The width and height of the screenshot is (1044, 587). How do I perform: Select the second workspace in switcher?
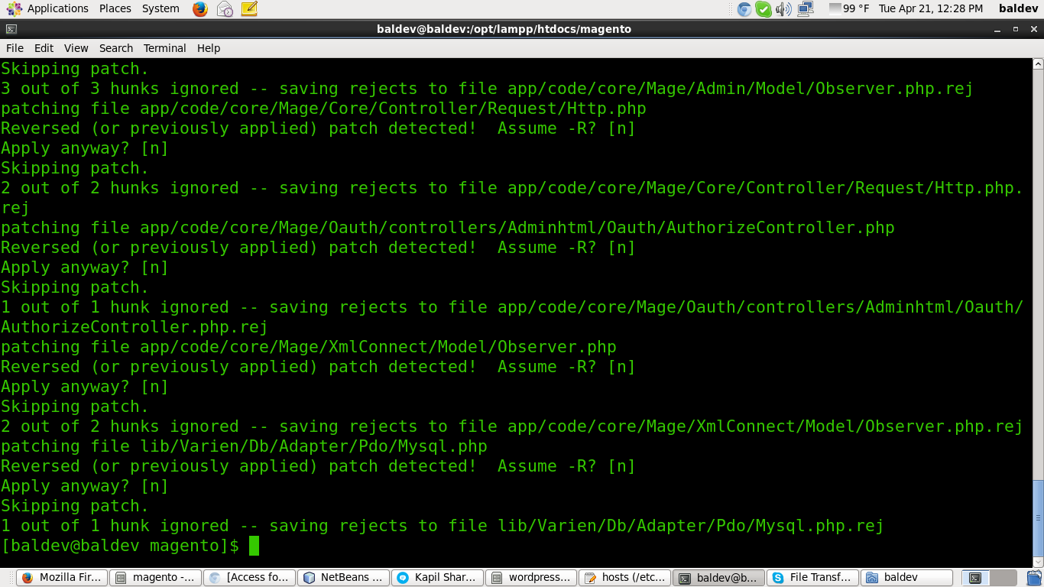pos(1003,578)
